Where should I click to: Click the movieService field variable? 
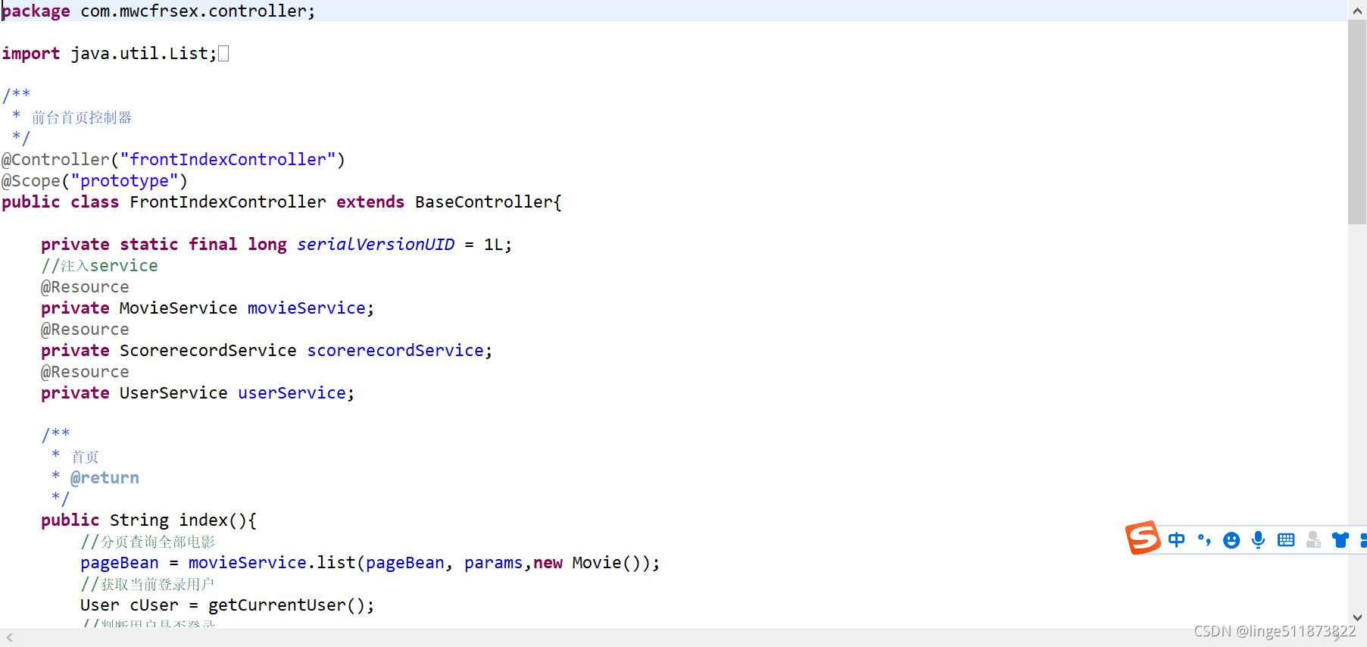tap(307, 308)
